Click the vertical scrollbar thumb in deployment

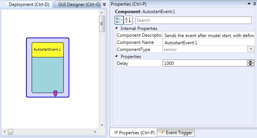pyautogui.click(x=102, y=24)
